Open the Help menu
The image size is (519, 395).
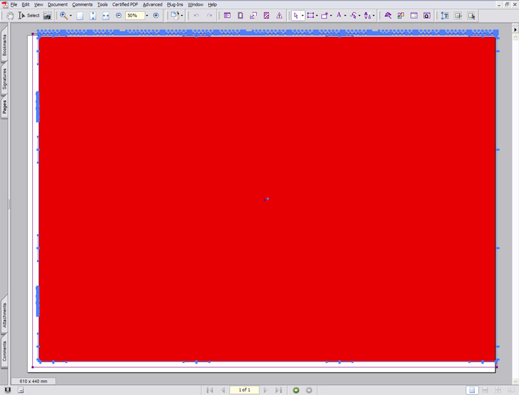(212, 5)
